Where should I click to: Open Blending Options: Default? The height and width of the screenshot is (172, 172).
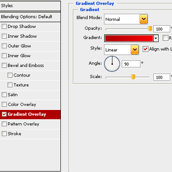pos(30,17)
